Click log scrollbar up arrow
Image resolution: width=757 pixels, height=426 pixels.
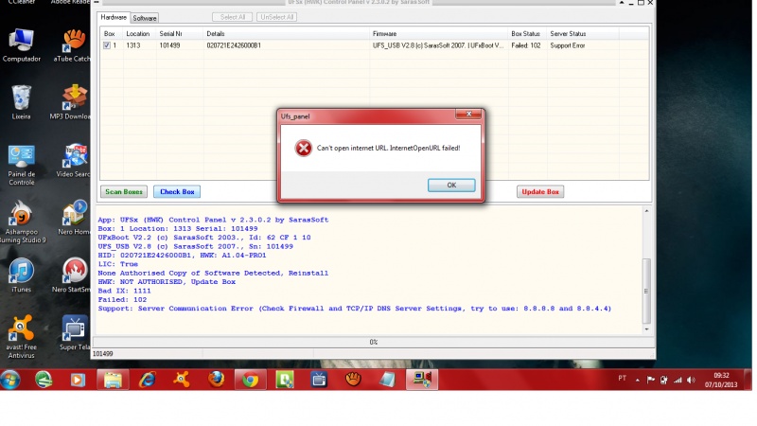(646, 211)
